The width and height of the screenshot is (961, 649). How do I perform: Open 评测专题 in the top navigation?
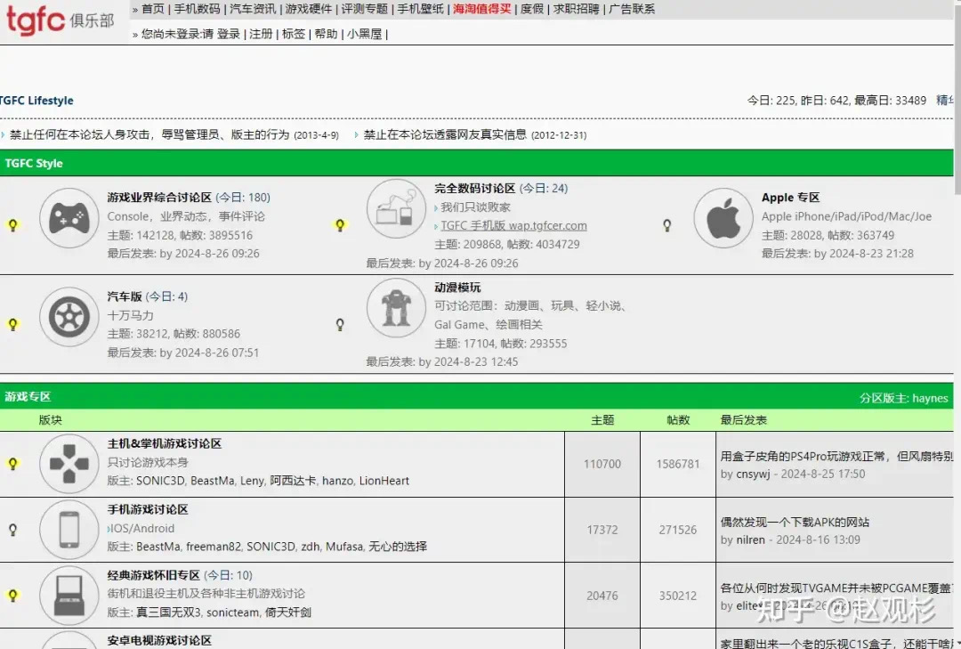(x=364, y=9)
